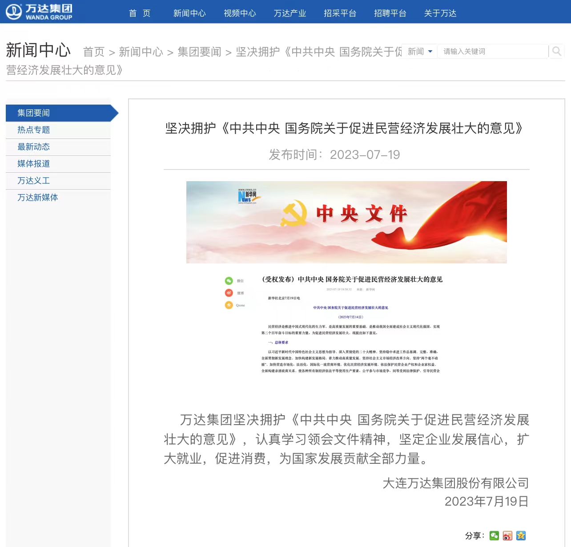Share the article via Qzone star icon
Image resolution: width=571 pixels, height=547 pixels.
521,535
